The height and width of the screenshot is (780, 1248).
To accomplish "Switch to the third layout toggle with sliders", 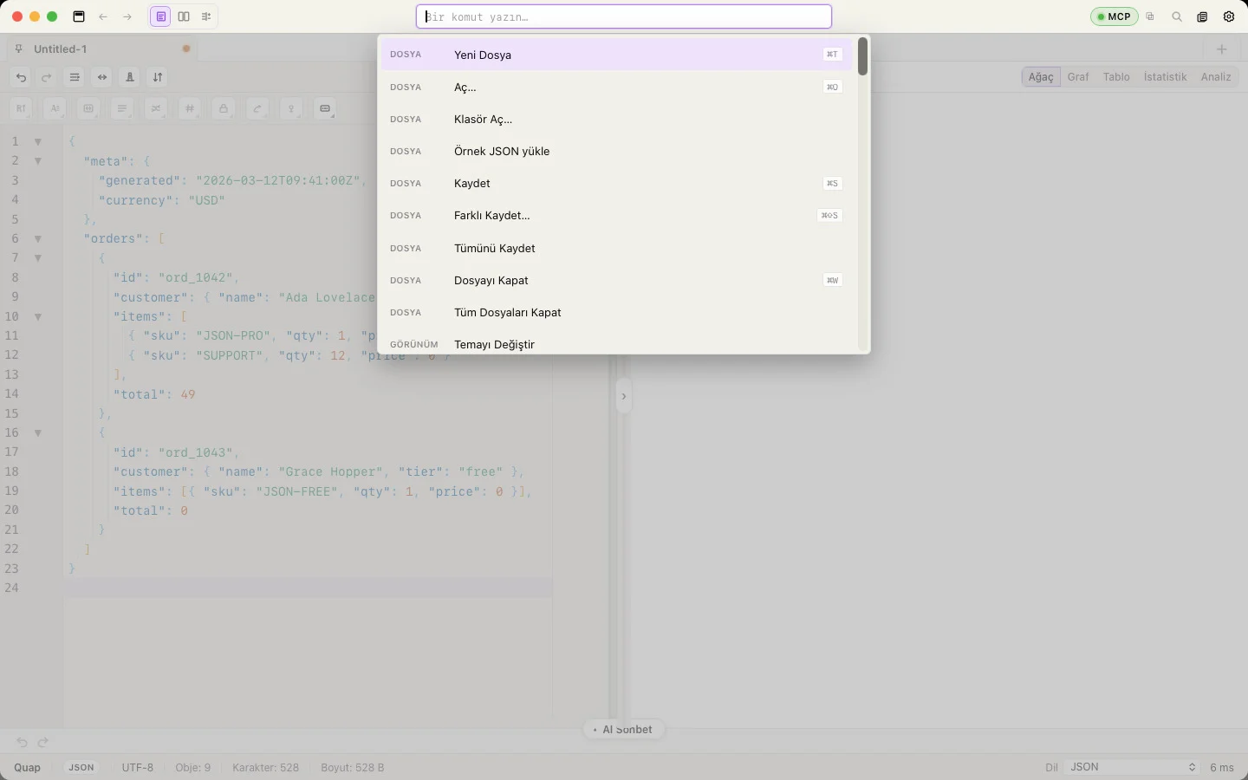I will tap(206, 16).
